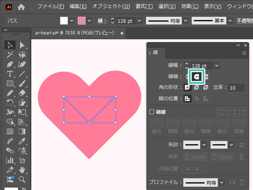Open the オブジェクト(O) menu
The width and height of the screenshot is (253, 190).
[111, 7]
